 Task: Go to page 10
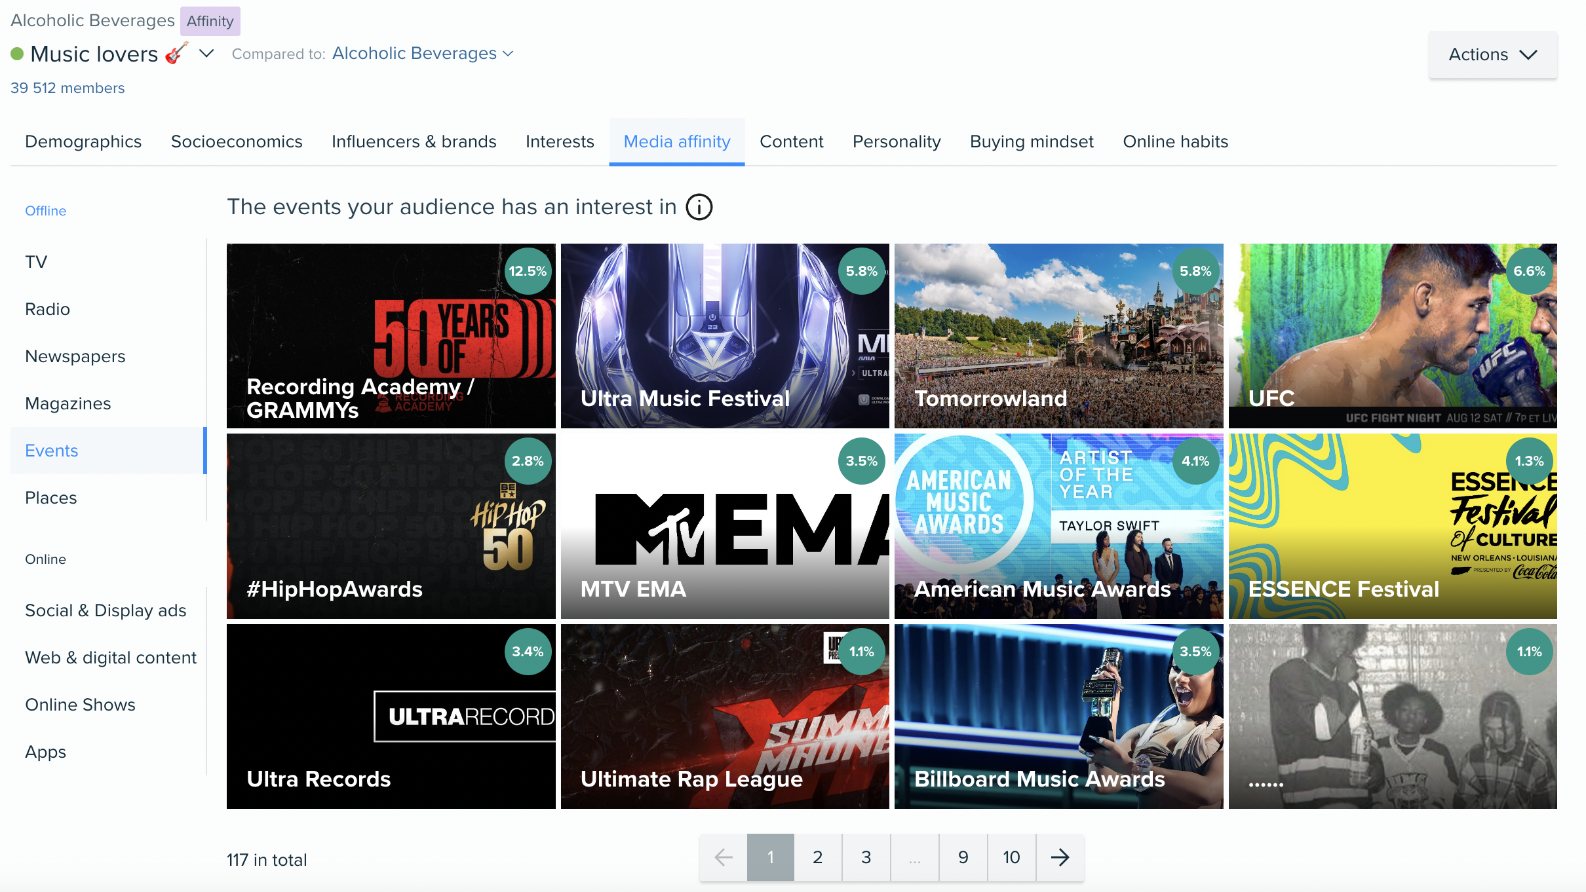point(1011,857)
